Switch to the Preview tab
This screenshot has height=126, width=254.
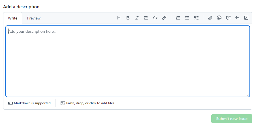(x=34, y=18)
